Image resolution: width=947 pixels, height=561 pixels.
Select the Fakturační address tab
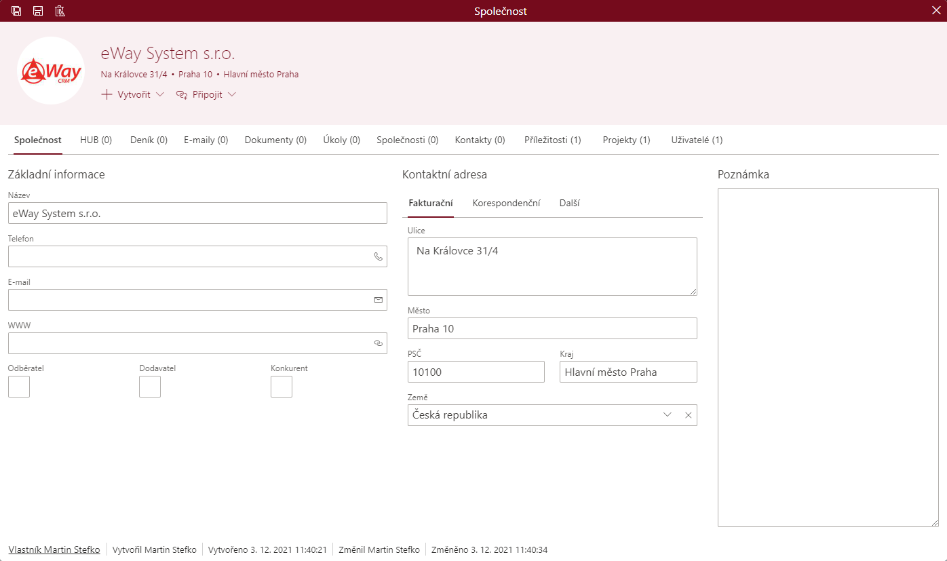click(431, 203)
